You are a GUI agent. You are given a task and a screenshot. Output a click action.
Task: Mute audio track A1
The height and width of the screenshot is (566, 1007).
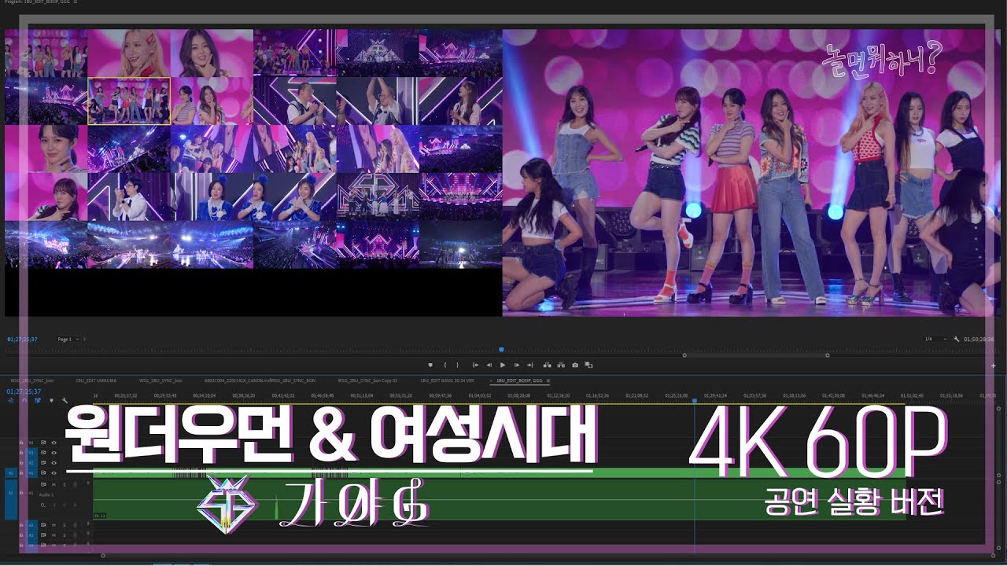tap(53, 485)
